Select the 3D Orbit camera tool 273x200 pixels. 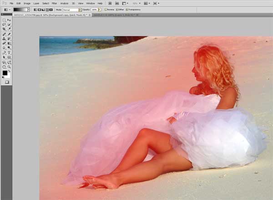(x=9, y=62)
